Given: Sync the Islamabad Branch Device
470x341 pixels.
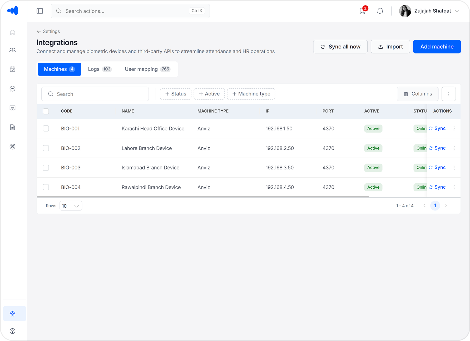Looking at the screenshot, I should [437, 168].
